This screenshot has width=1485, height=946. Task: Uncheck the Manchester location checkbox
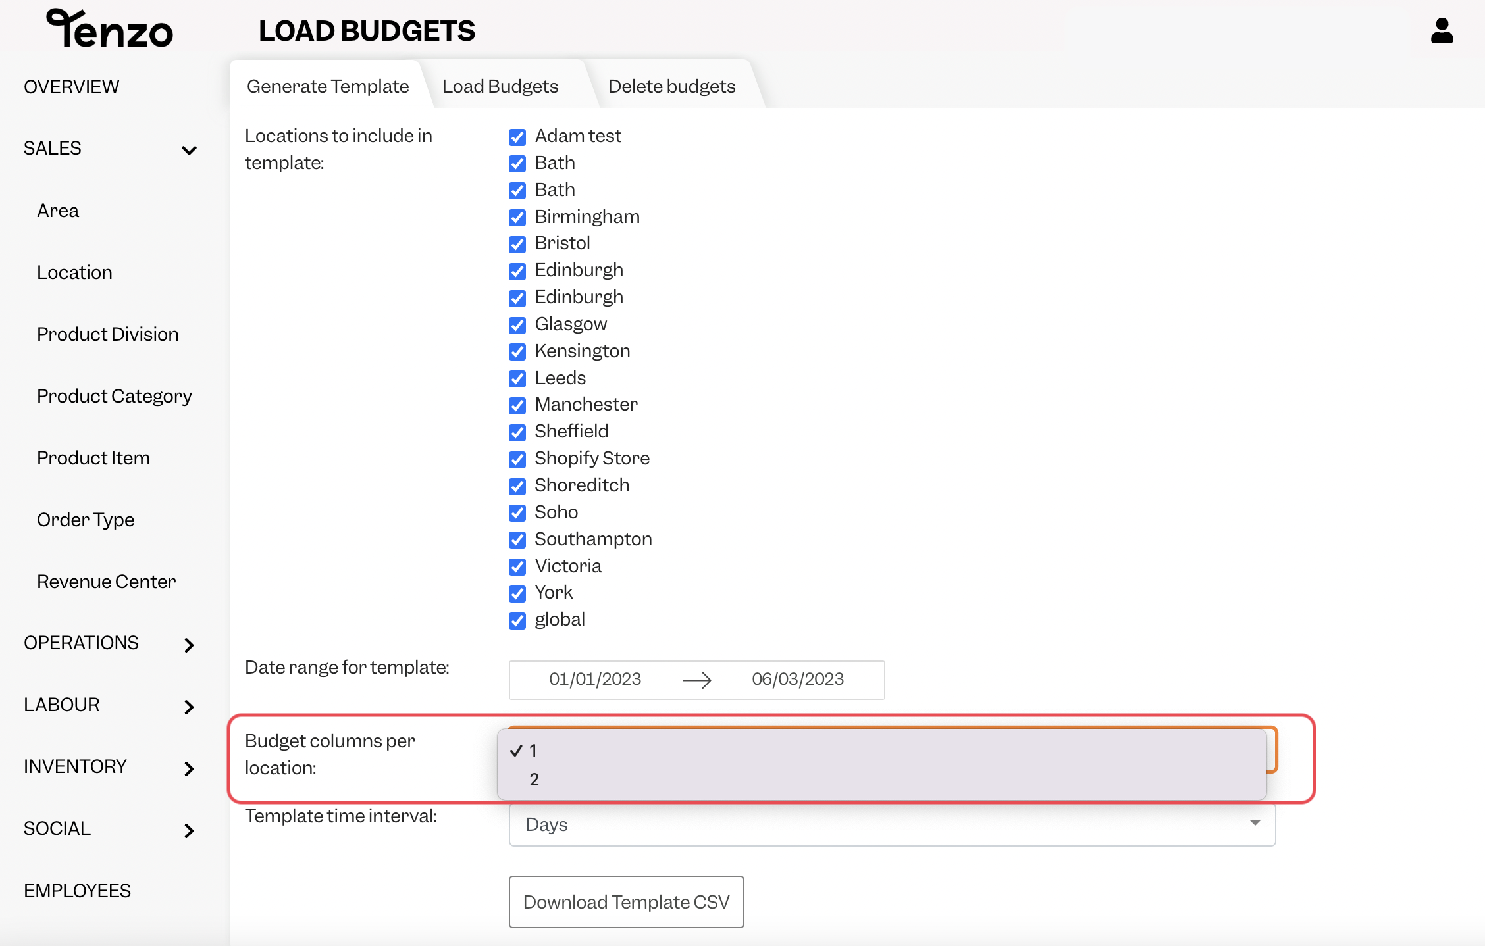point(517,405)
